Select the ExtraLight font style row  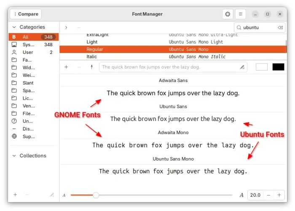pyautogui.click(x=173, y=36)
